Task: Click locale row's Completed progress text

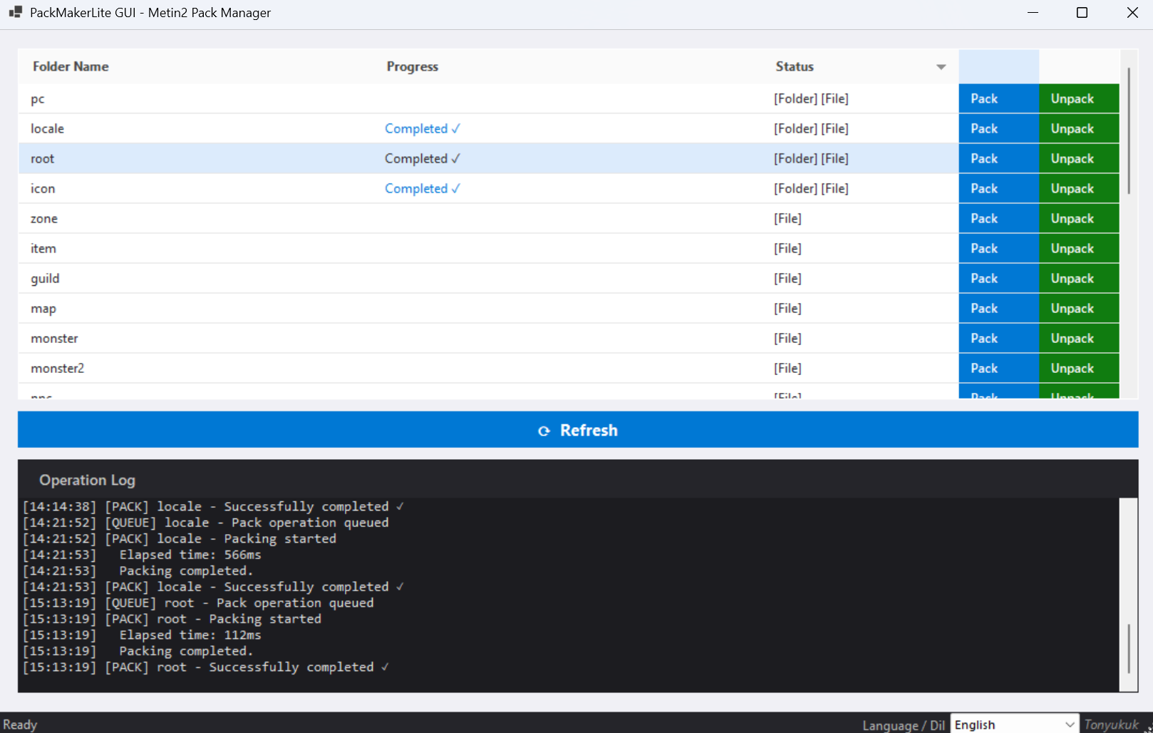Action: (x=423, y=129)
